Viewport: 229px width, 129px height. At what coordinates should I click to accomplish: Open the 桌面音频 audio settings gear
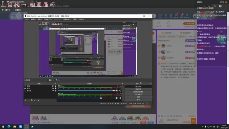click(x=120, y=98)
